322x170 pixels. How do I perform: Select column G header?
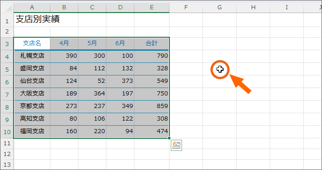219,7
